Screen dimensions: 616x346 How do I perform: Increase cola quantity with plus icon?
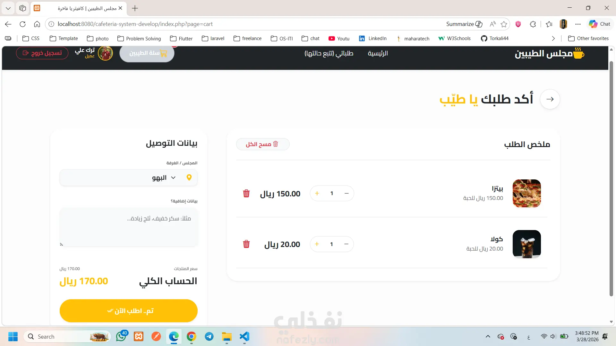[x=317, y=244]
